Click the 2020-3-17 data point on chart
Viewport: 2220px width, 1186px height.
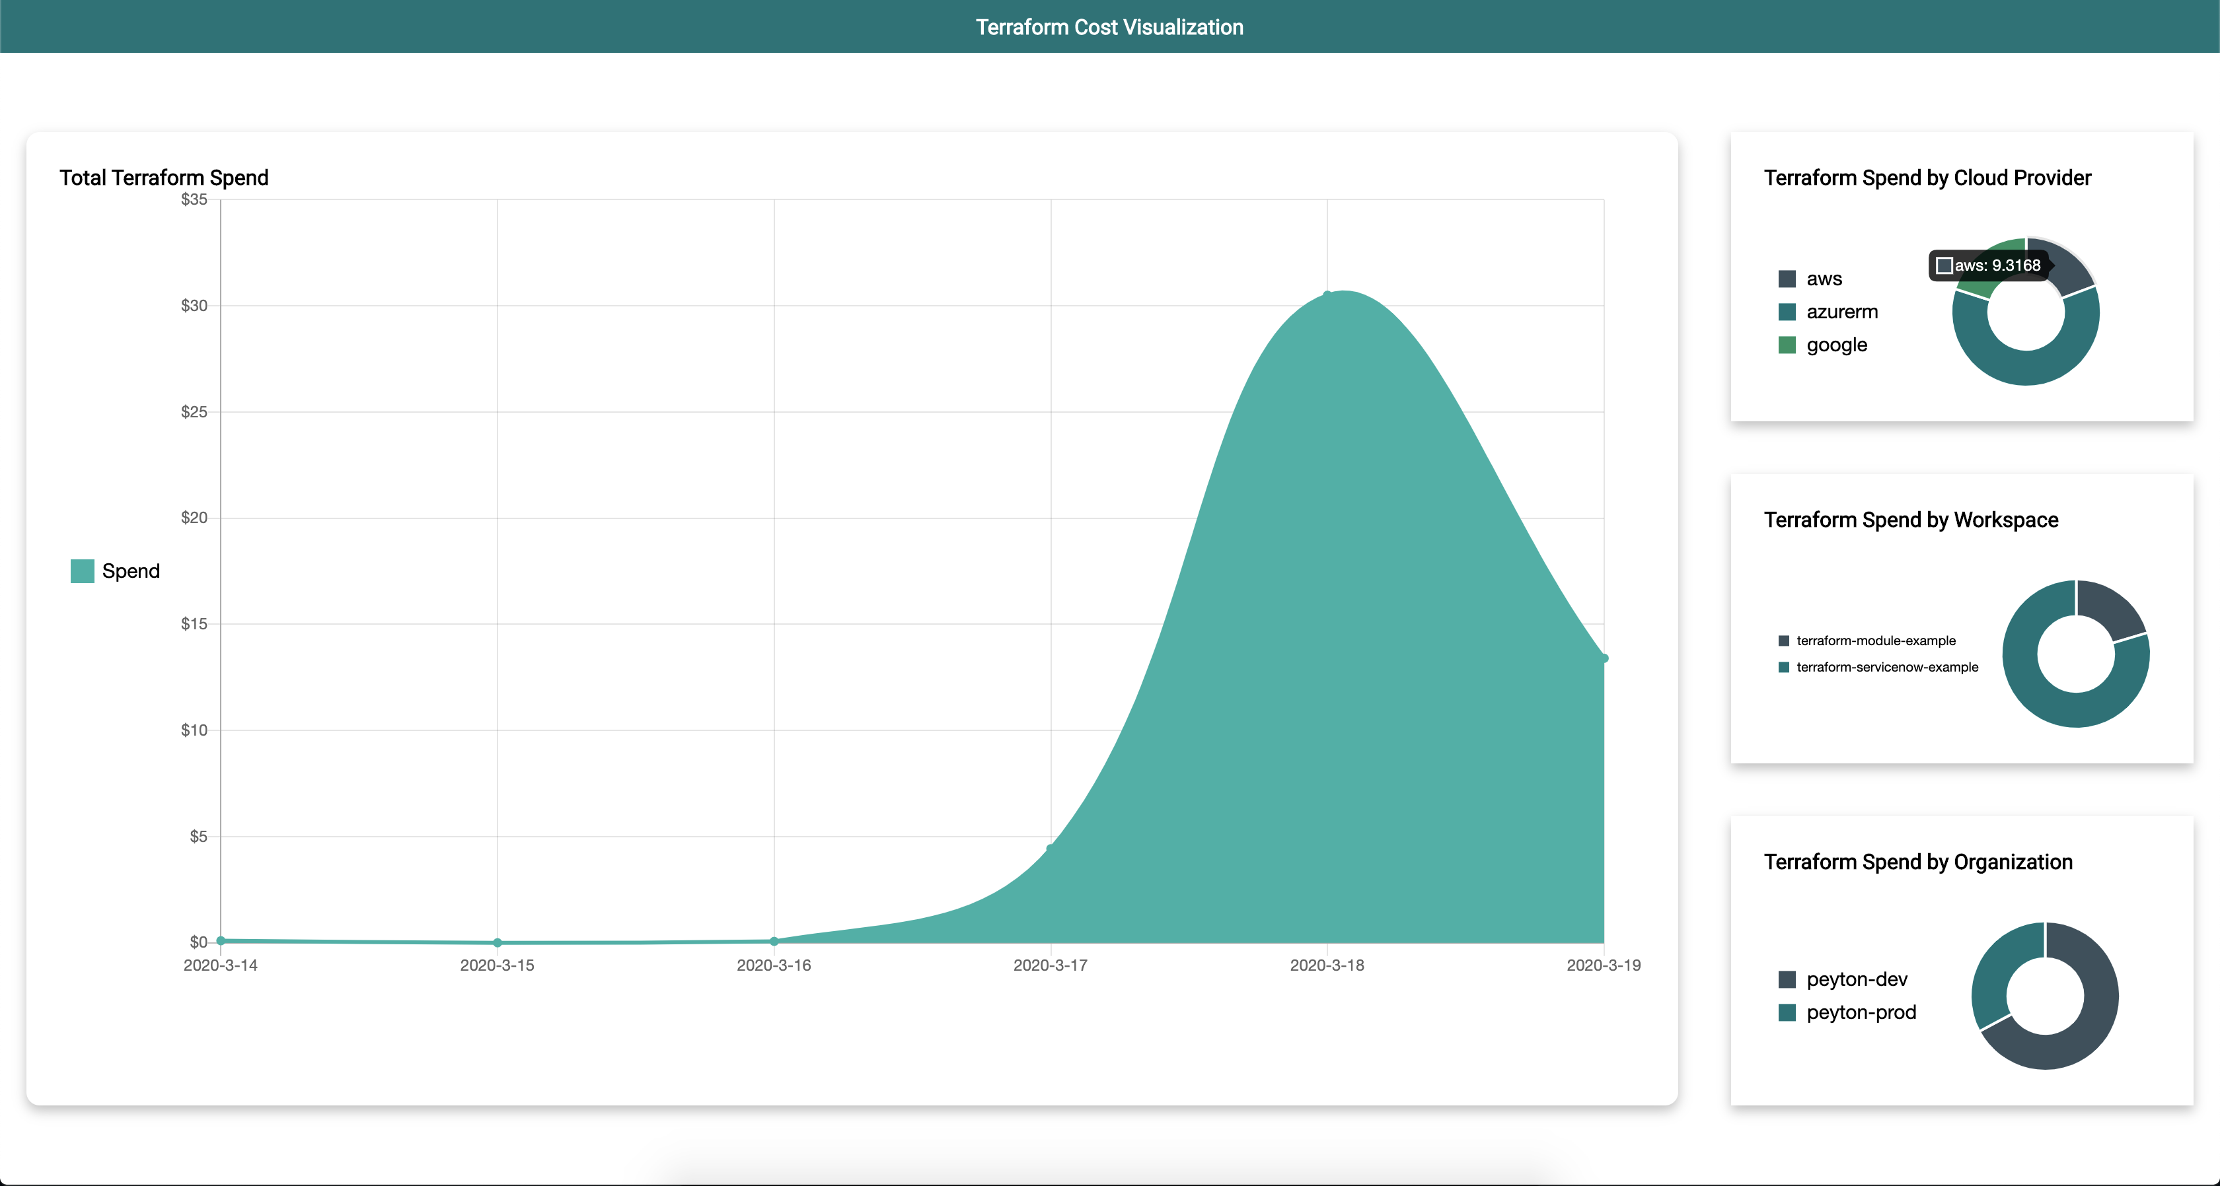(x=1051, y=849)
